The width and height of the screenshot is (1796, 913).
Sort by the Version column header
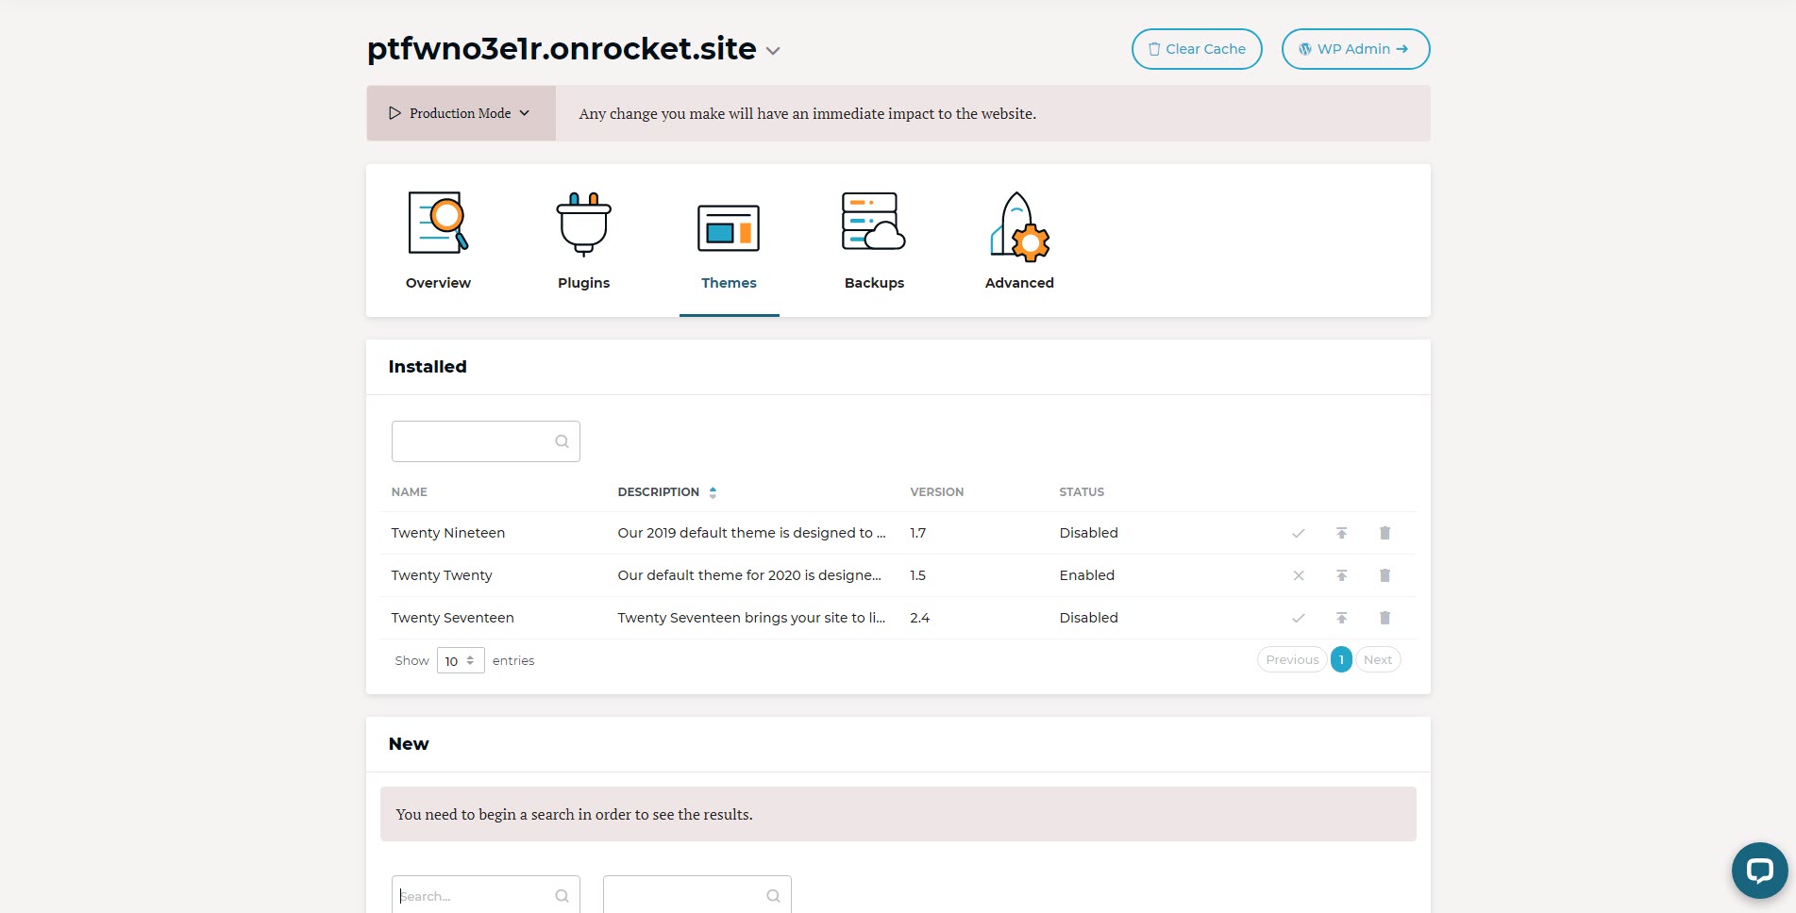pyautogui.click(x=936, y=492)
